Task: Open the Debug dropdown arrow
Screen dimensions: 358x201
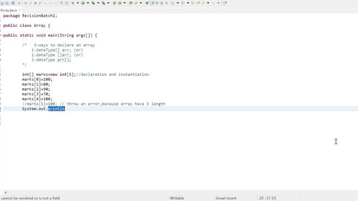Action: point(78,3)
